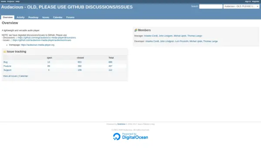Image resolution: width=261 pixels, height=163 pixels.
Task: Click Projects in the top menu
Action: click(x=10, y=1)
